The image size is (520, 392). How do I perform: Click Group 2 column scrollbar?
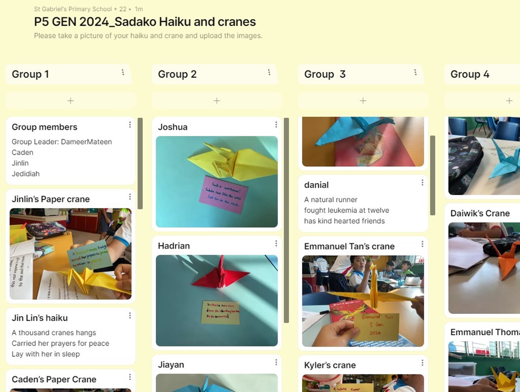point(286,220)
